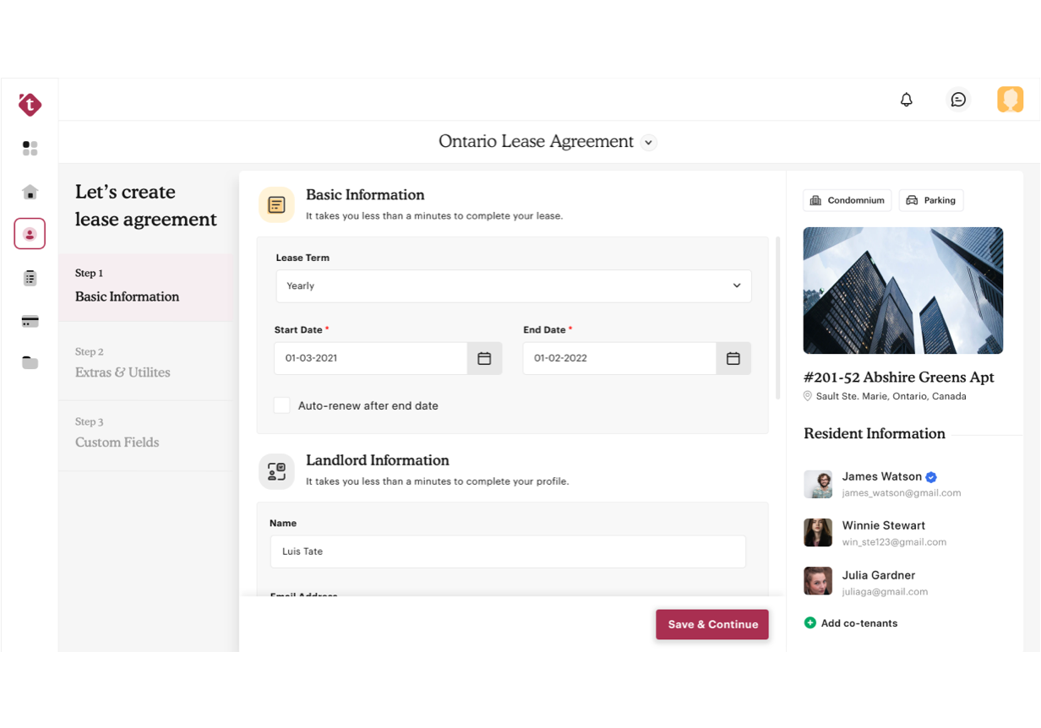The height and width of the screenshot is (728, 1041).
Task: Click the name Julia Gardner
Action: click(879, 575)
